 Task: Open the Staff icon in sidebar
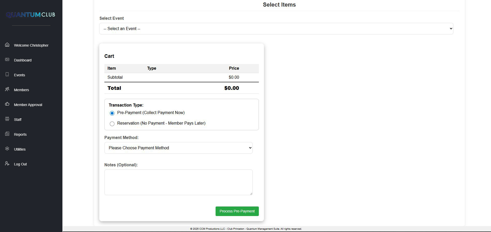pos(7,119)
